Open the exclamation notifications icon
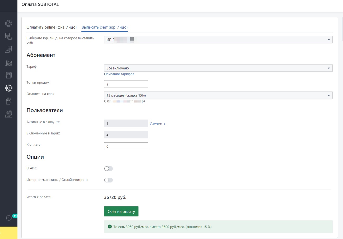The image size is (343, 239). coord(9,218)
